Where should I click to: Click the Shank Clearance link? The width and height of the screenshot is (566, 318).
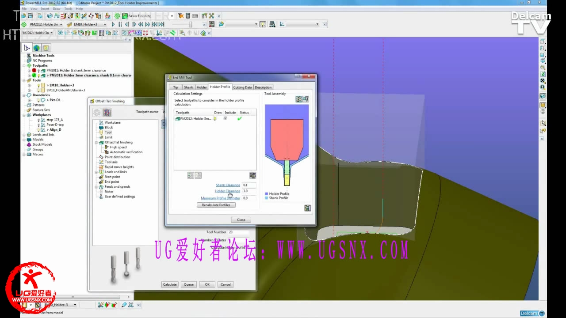point(228,185)
